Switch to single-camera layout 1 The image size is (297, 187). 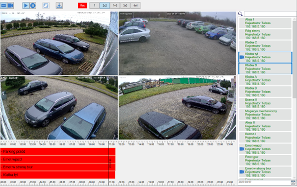click(94, 5)
